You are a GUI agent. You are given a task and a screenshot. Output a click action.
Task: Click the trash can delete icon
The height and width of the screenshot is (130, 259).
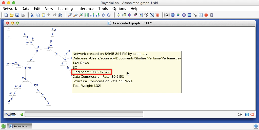(212, 15)
